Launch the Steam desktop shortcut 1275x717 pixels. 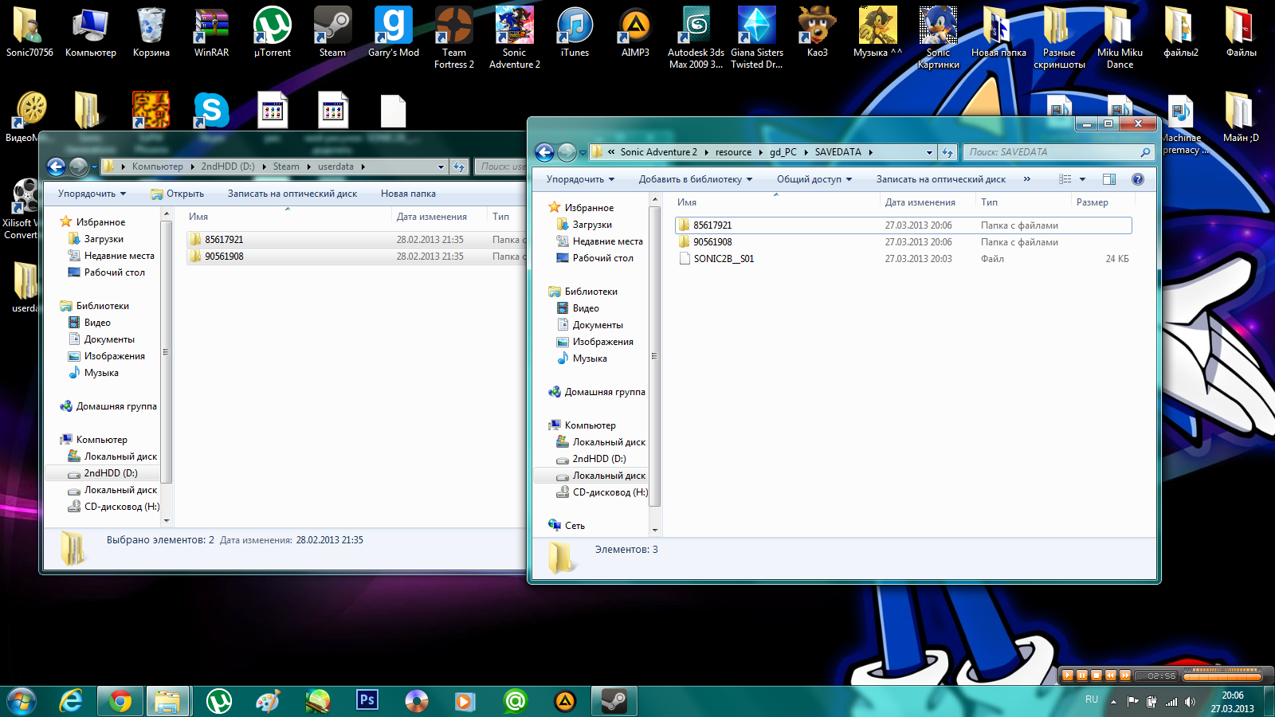tap(332, 32)
